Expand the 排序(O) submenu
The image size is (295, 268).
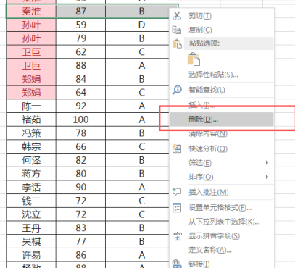222,177
